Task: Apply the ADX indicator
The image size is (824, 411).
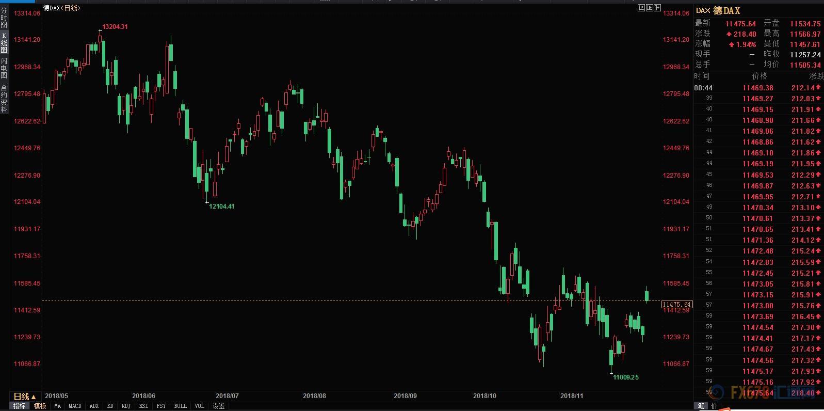Action: click(94, 406)
